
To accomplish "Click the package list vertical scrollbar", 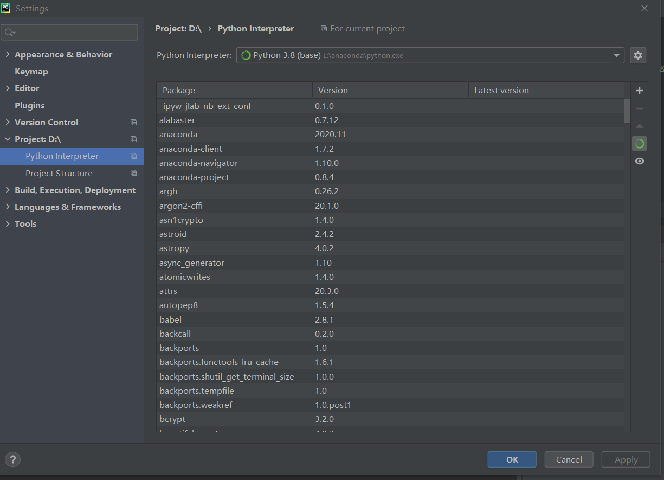I will [x=627, y=111].
